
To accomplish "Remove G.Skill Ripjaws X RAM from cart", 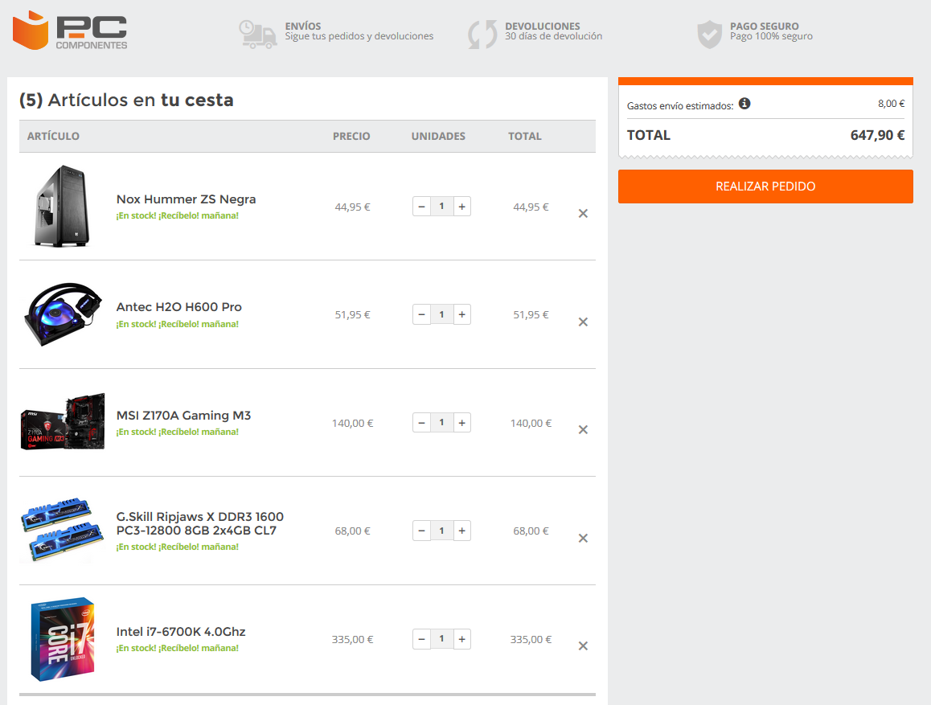I will (x=583, y=539).
